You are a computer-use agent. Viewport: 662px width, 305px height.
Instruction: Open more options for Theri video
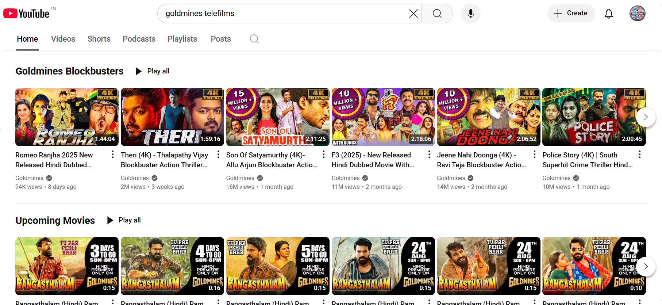coord(218,155)
